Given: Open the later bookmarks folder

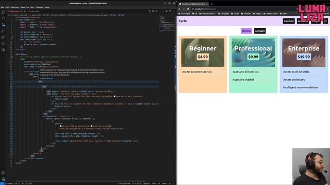Looking at the screenshot, I should pos(283,13).
